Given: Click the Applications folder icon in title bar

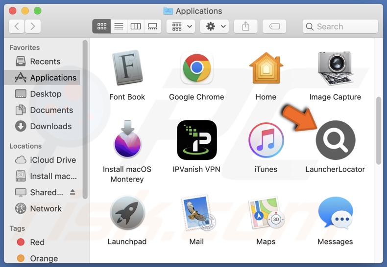Looking at the screenshot, I should click(168, 11).
